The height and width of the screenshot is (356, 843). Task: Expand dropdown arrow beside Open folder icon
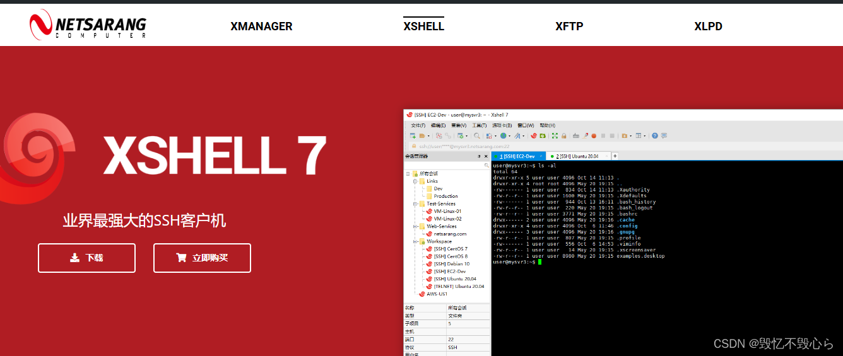tap(428, 135)
